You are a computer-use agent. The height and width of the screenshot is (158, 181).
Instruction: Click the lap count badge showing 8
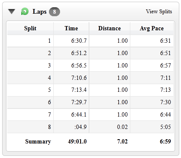[x=55, y=12]
